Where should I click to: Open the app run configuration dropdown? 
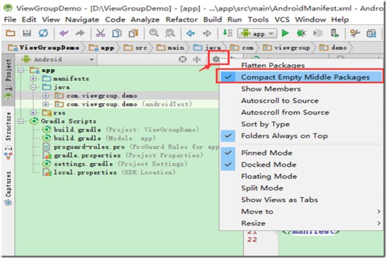tap(257, 33)
